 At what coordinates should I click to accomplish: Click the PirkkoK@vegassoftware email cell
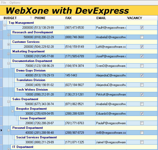click(x=111, y=94)
